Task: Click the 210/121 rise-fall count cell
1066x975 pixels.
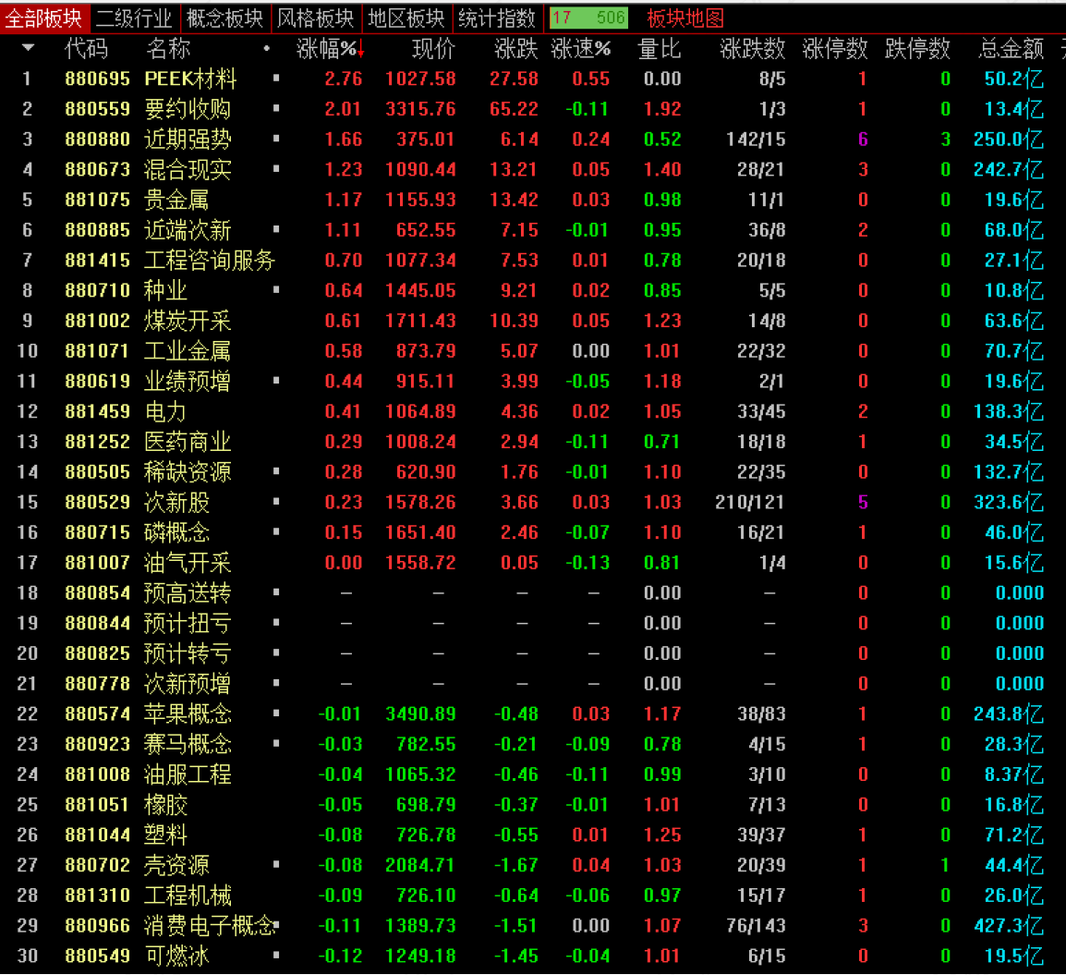Action: 750,502
